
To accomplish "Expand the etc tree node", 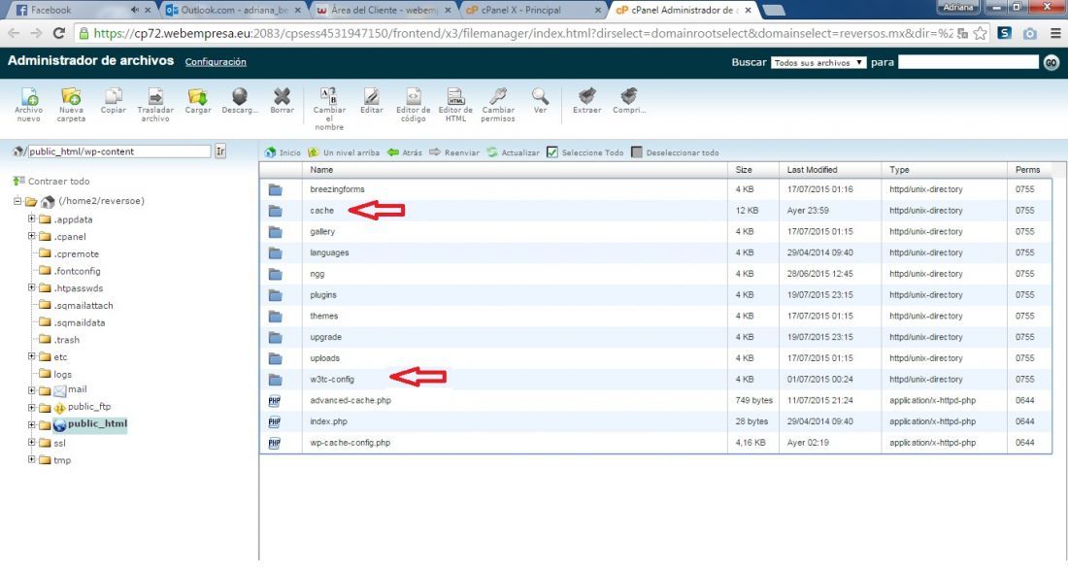I will 31,356.
